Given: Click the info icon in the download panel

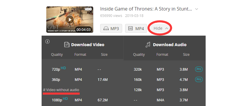Looking at the screenshot, I should pos(47,41).
